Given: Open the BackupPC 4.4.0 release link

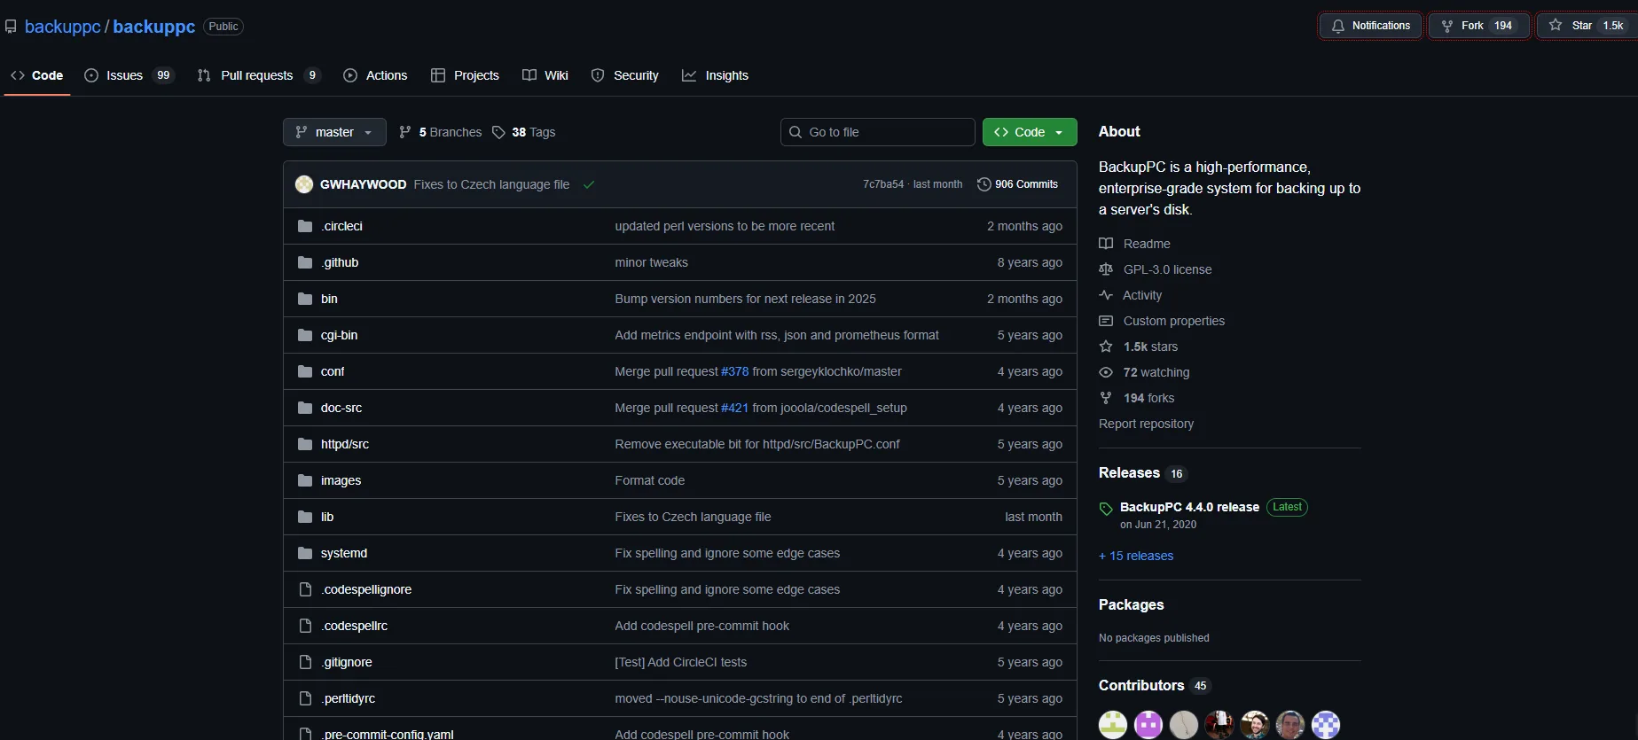Looking at the screenshot, I should 1189,507.
